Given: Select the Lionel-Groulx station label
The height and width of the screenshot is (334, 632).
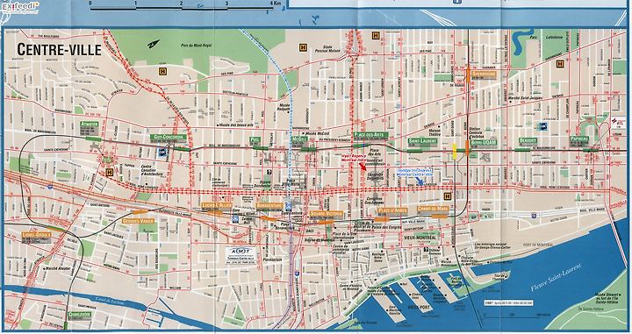Looking at the screenshot, I should [x=37, y=234].
